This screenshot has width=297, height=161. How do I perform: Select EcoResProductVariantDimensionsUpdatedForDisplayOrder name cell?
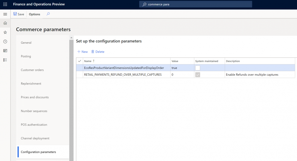[x=126, y=68]
